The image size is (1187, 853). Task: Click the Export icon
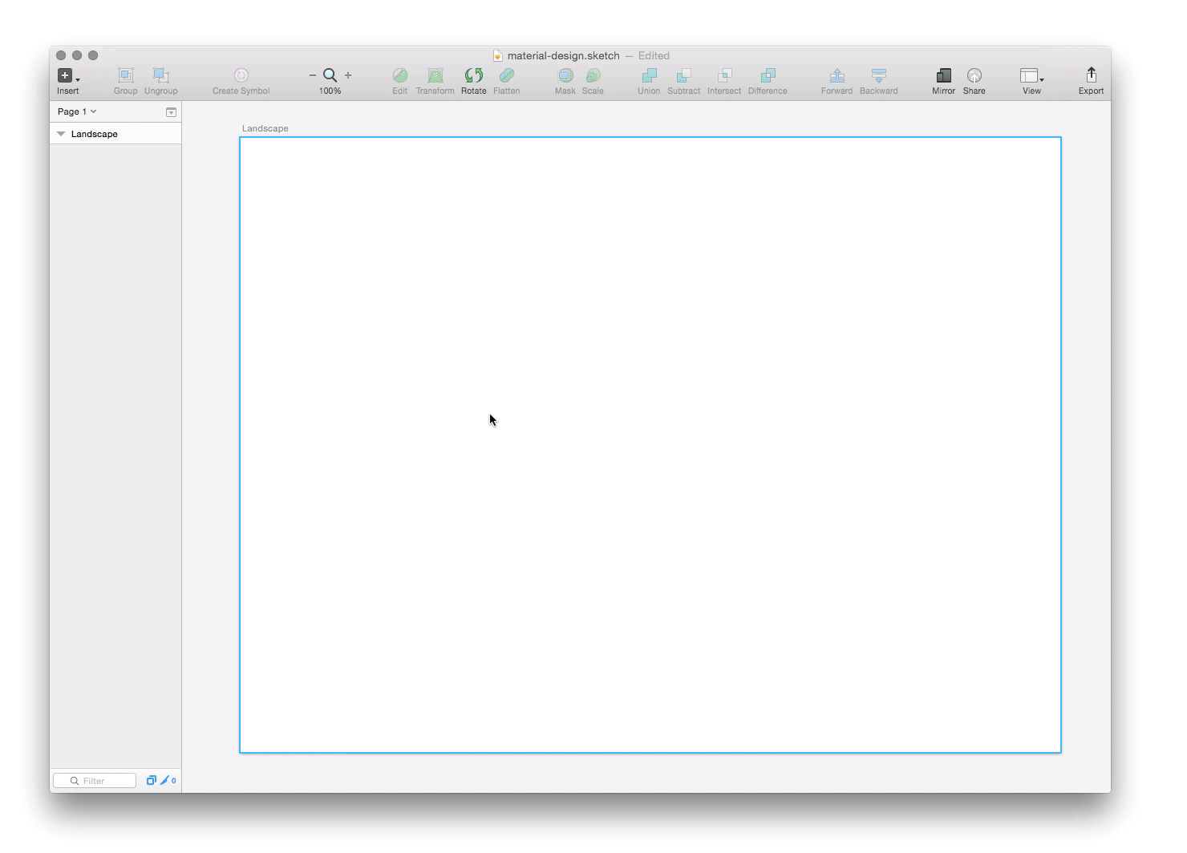pyautogui.click(x=1092, y=75)
